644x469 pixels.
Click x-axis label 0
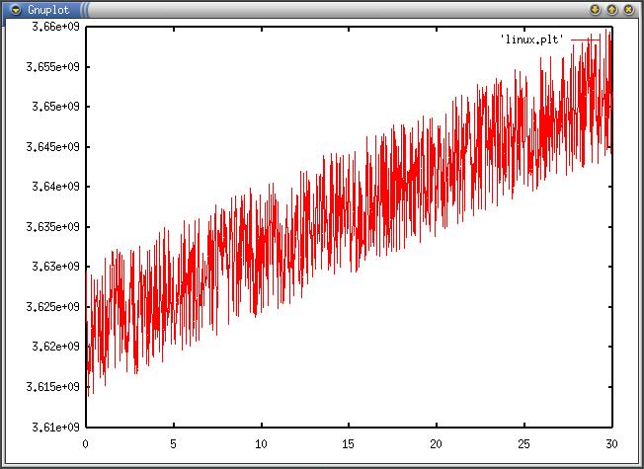(x=85, y=444)
